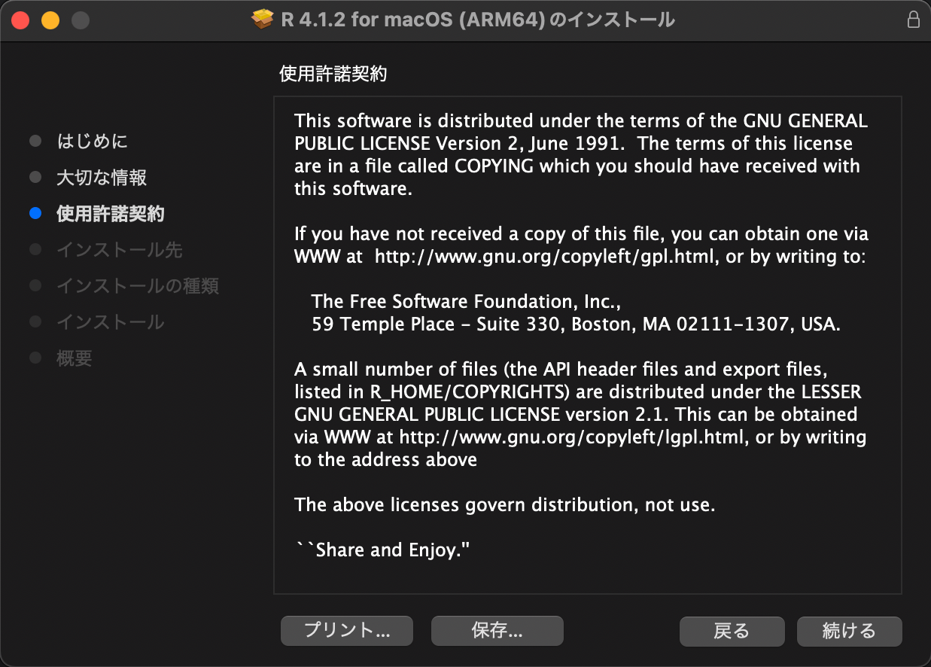931x667 pixels.
Task: Select the 概要 step in sidebar
Action: [x=75, y=358]
